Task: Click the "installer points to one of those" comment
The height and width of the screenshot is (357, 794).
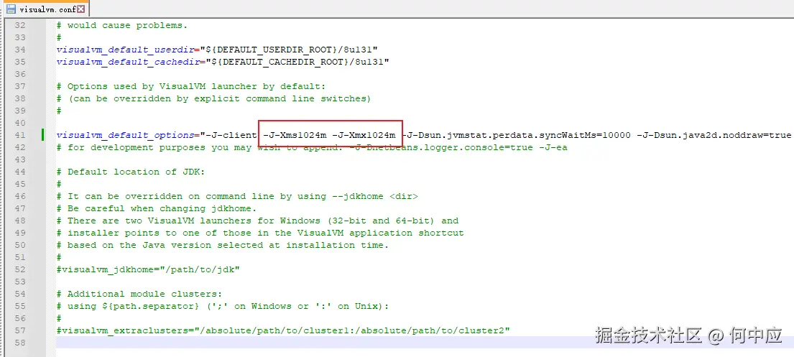Action: (x=260, y=233)
